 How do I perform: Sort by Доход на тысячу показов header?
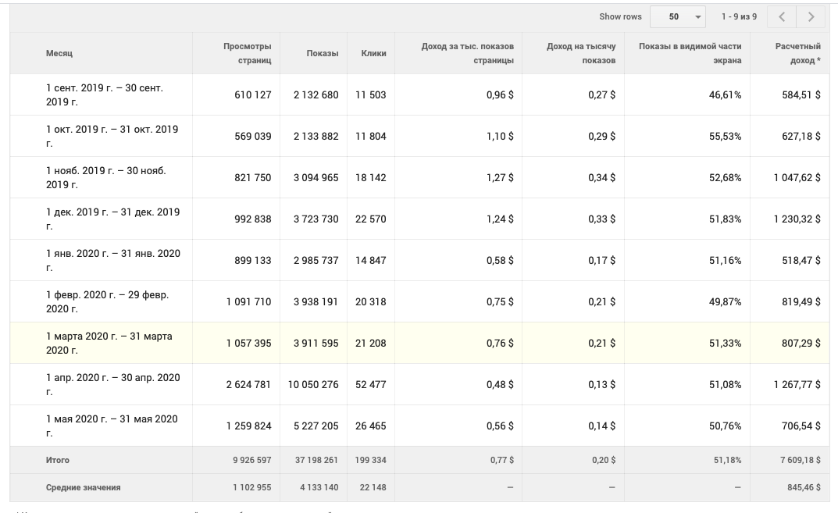(580, 54)
